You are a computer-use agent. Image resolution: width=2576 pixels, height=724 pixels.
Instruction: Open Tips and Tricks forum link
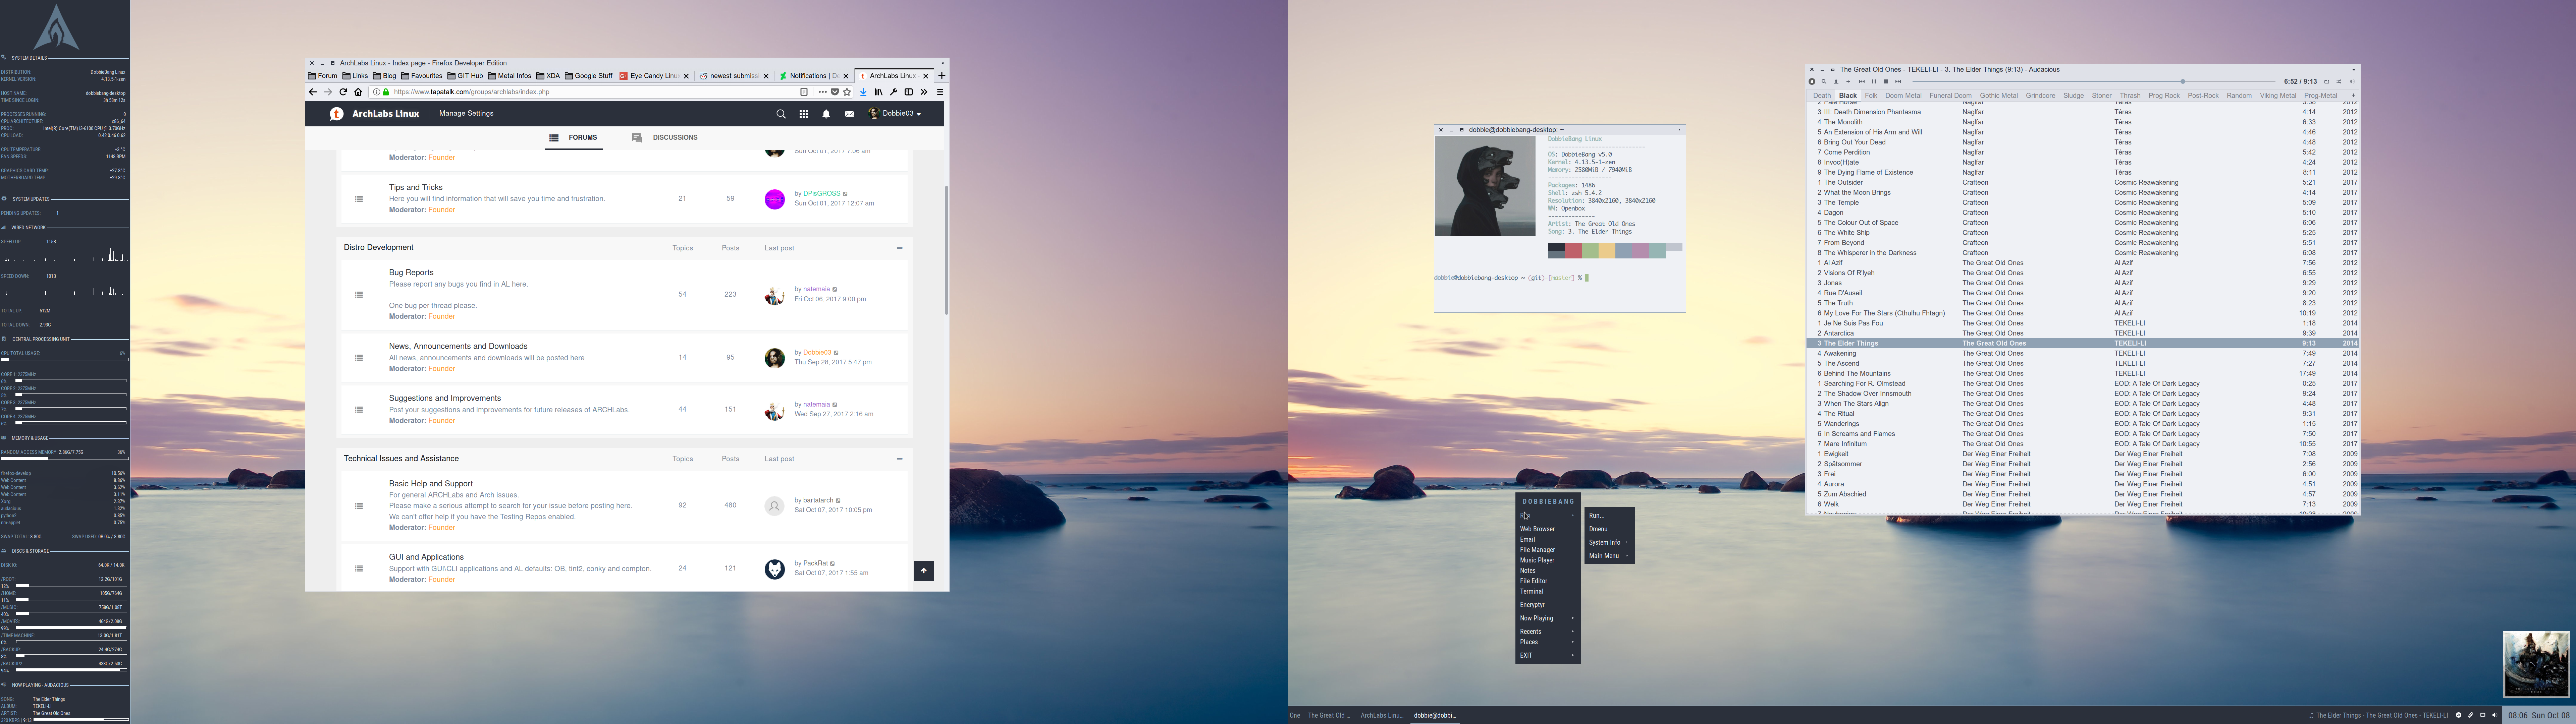[416, 188]
